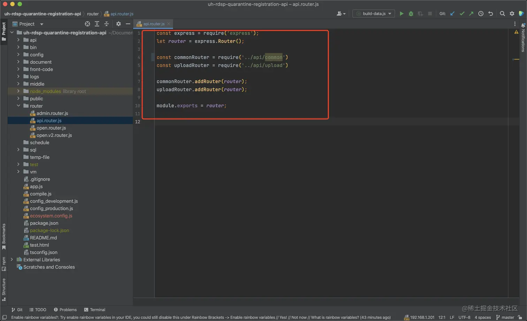
Task: Collapse the router folder
Action: (x=18, y=106)
